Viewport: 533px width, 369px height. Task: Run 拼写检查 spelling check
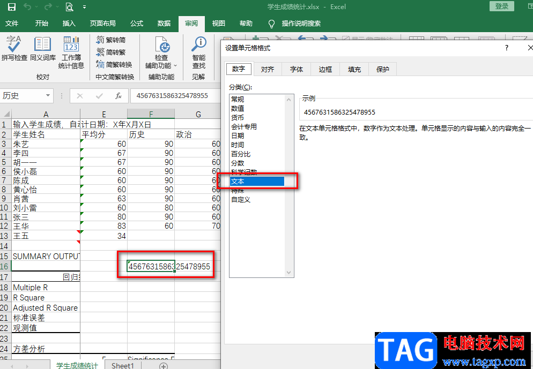tap(14, 49)
